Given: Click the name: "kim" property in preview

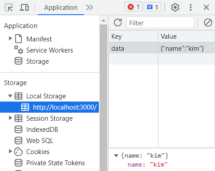Looking at the screenshot, I should pyautogui.click(x=147, y=164).
